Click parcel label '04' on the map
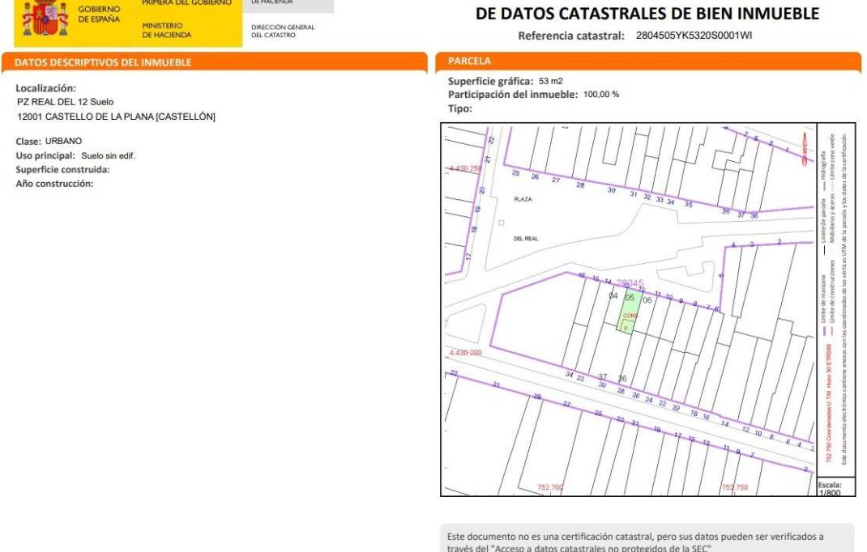This screenshot has height=552, width=867. pyautogui.click(x=613, y=295)
